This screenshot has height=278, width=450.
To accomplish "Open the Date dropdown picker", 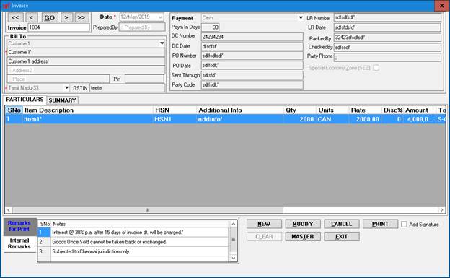I will [x=160, y=17].
